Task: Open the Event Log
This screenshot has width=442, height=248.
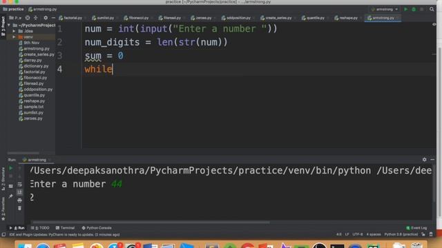Action: (416, 228)
